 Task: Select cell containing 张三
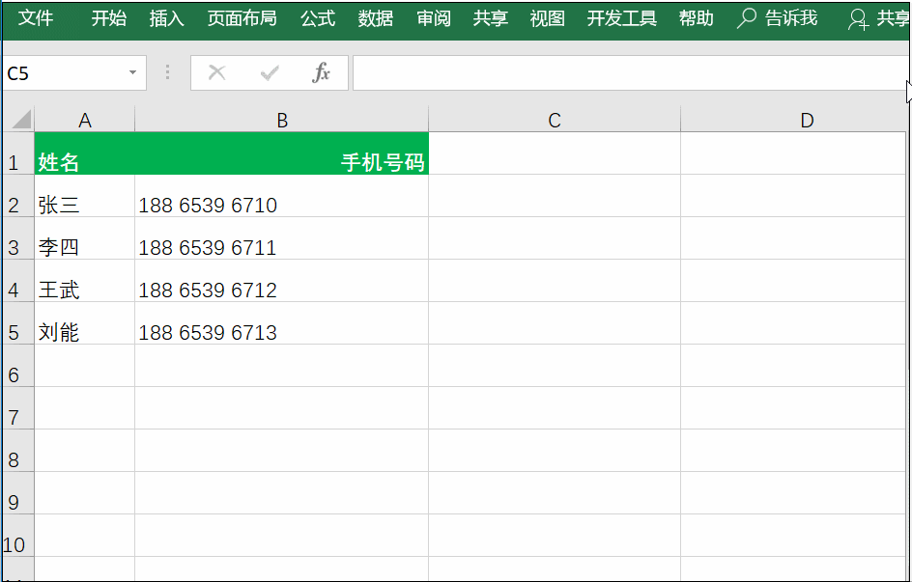85,196
